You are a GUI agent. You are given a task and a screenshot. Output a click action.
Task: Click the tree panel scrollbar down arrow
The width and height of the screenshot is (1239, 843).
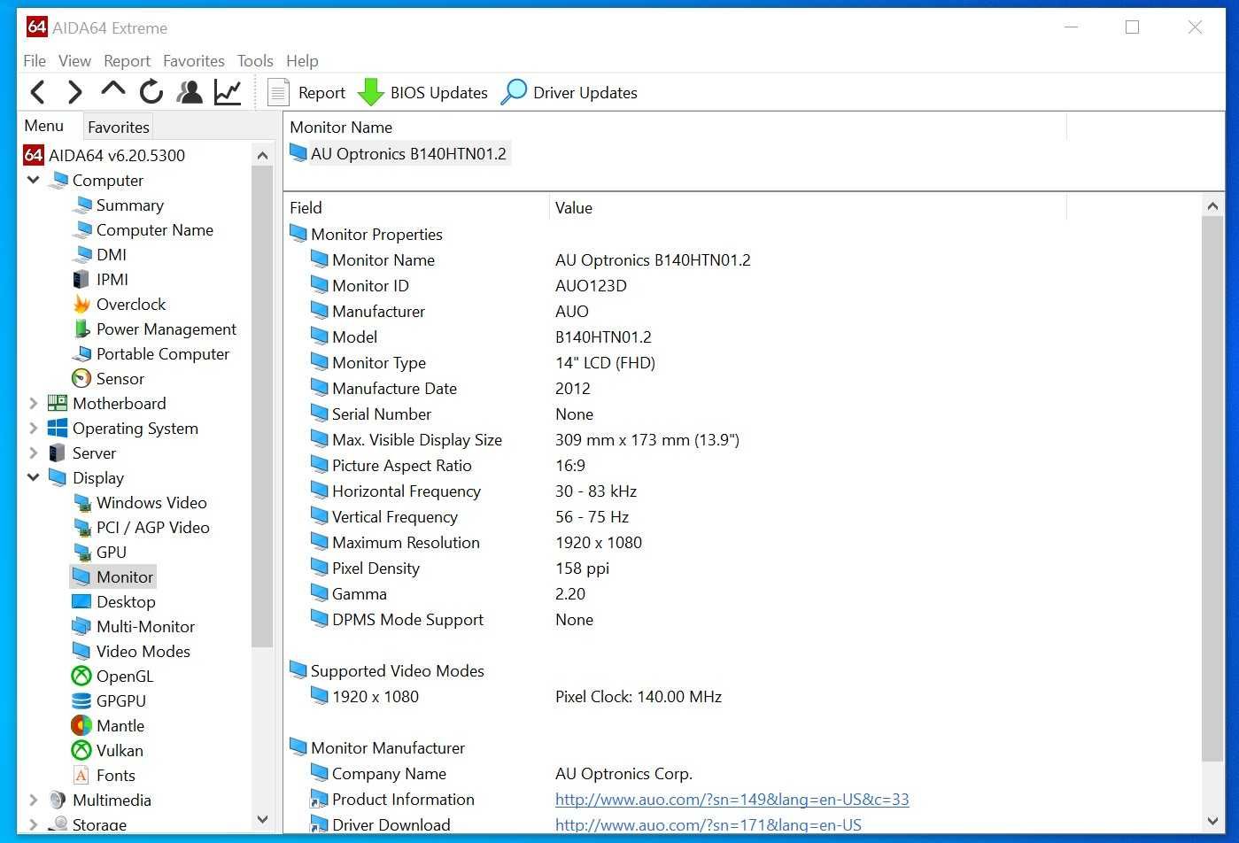coord(262,820)
